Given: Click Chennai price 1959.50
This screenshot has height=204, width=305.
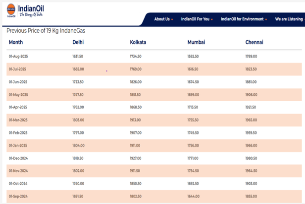Looking at the screenshot, I should [251, 133].
